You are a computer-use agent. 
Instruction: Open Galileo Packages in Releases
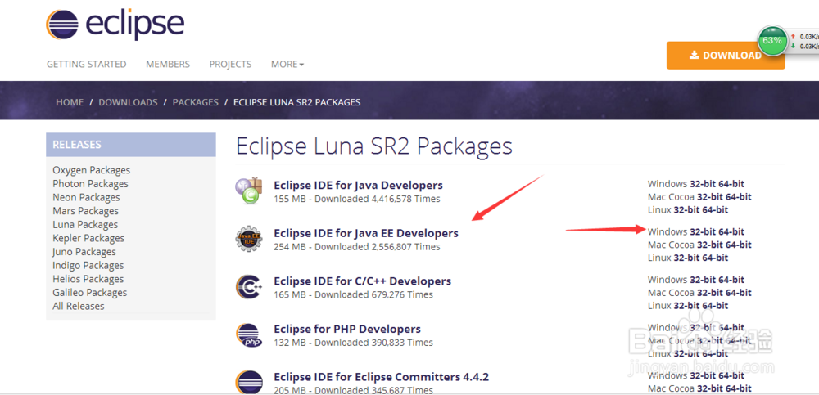tap(90, 292)
